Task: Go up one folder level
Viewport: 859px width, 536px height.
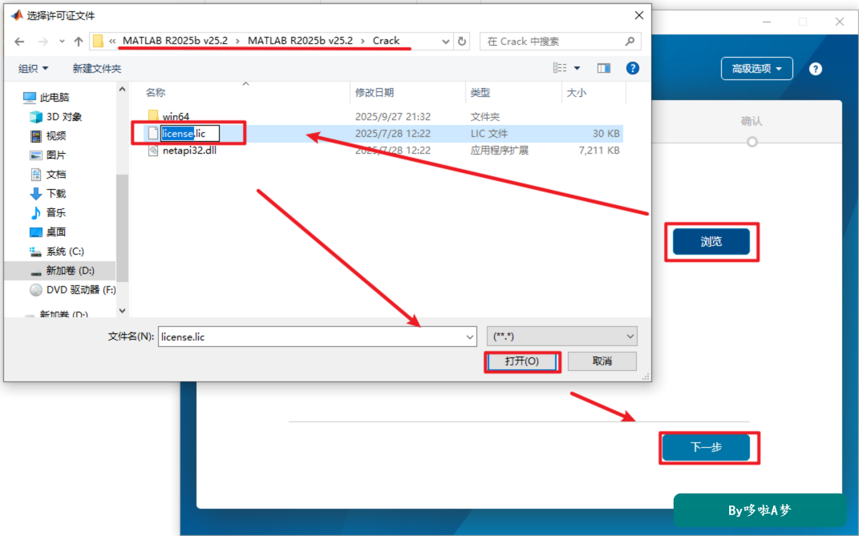Action: point(79,42)
